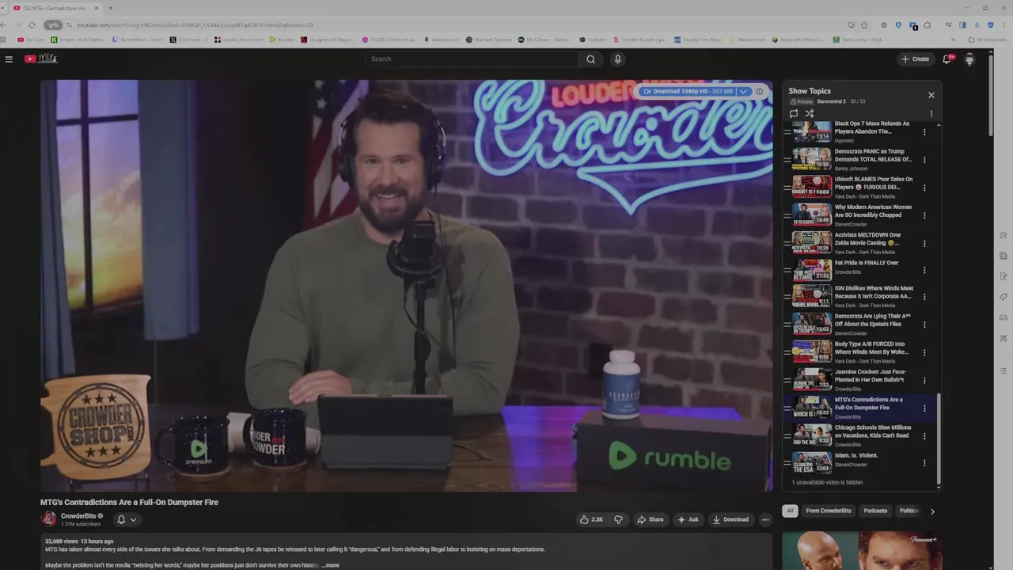This screenshot has width=1013, height=570.
Task: Select the All filter chip
Action: [x=790, y=511]
